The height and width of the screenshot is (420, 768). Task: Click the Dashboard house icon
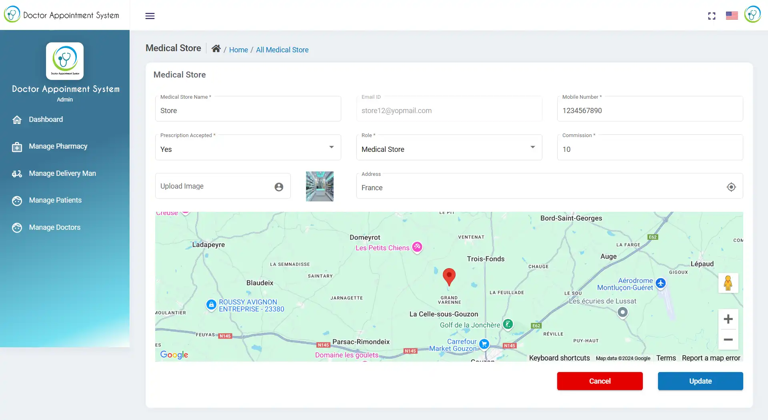(17, 119)
